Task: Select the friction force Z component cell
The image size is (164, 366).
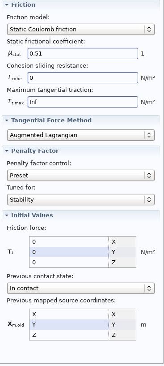Action: point(69,263)
